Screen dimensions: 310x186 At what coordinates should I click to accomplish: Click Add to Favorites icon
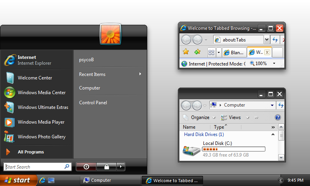[x=197, y=52]
